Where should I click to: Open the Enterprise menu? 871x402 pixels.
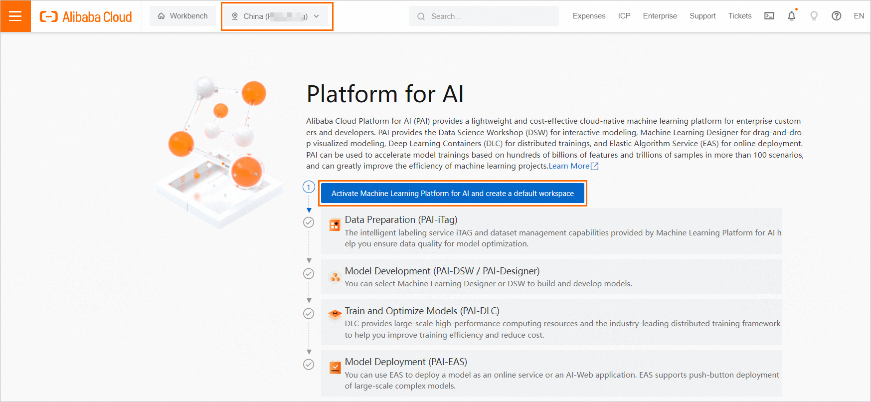[660, 16]
